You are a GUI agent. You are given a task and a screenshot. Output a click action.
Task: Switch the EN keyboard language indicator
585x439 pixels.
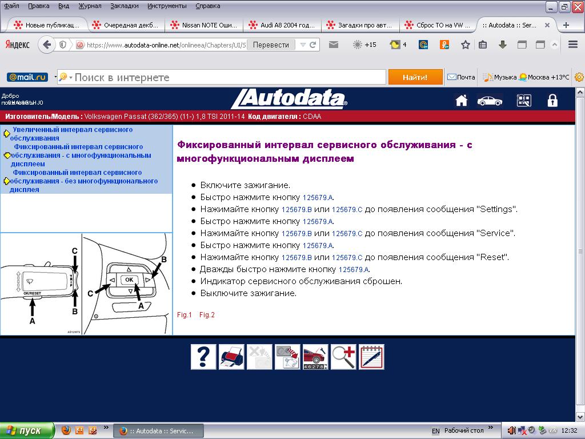(x=435, y=431)
